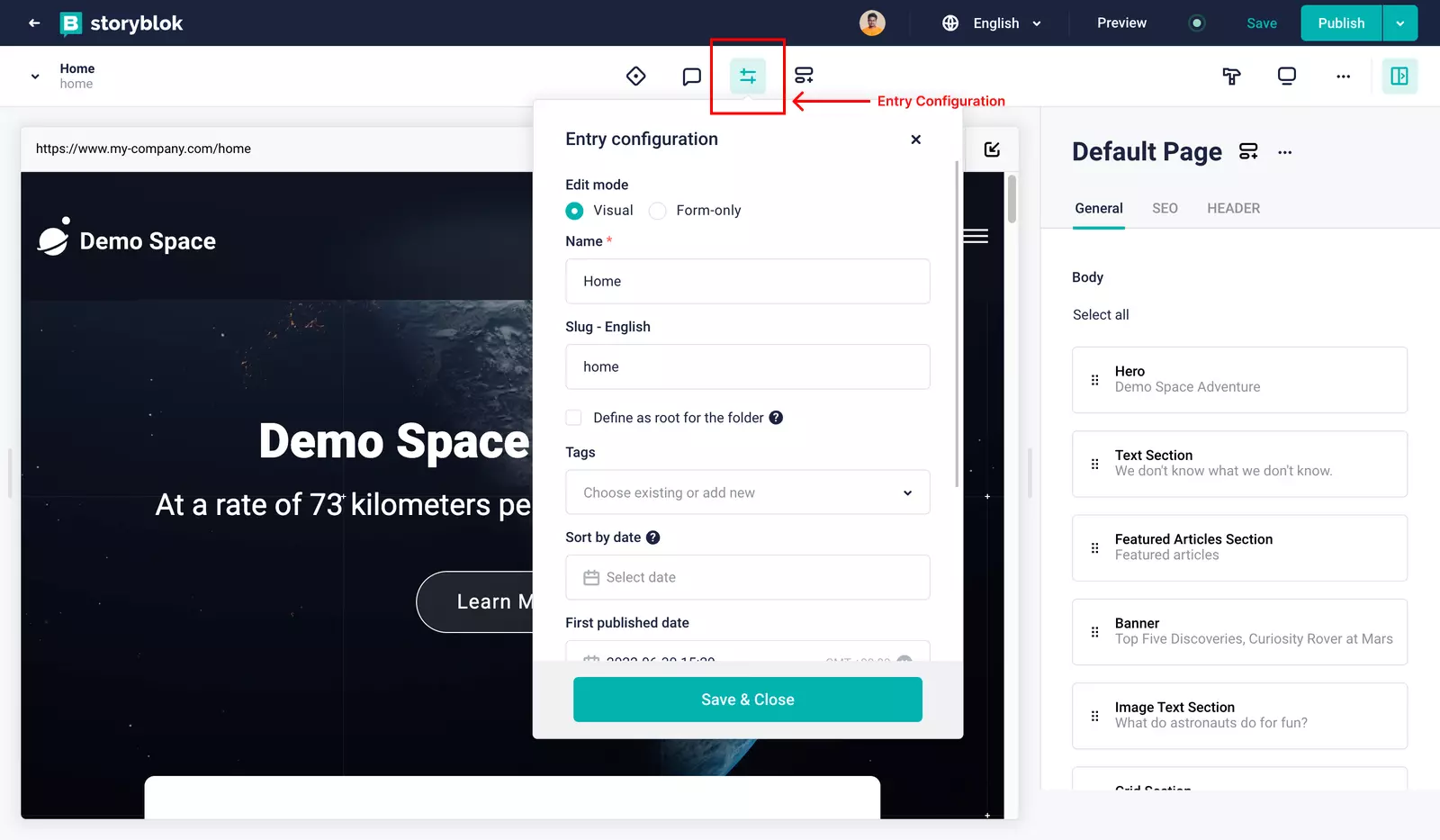Image resolution: width=1440 pixels, height=840 pixels.
Task: Open the discussions comment bubble icon
Action: point(691,76)
